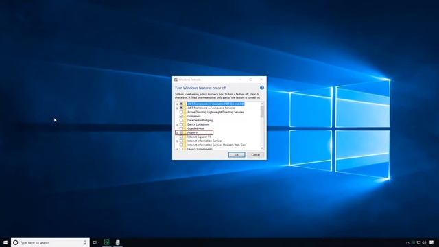Select the Containers feature label
Image resolution: width=439 pixels, height=247 pixels.
click(x=193, y=116)
